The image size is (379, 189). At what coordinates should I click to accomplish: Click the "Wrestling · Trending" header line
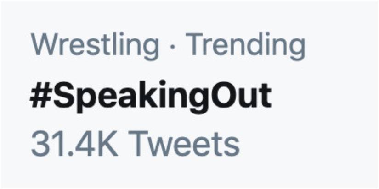point(168,46)
